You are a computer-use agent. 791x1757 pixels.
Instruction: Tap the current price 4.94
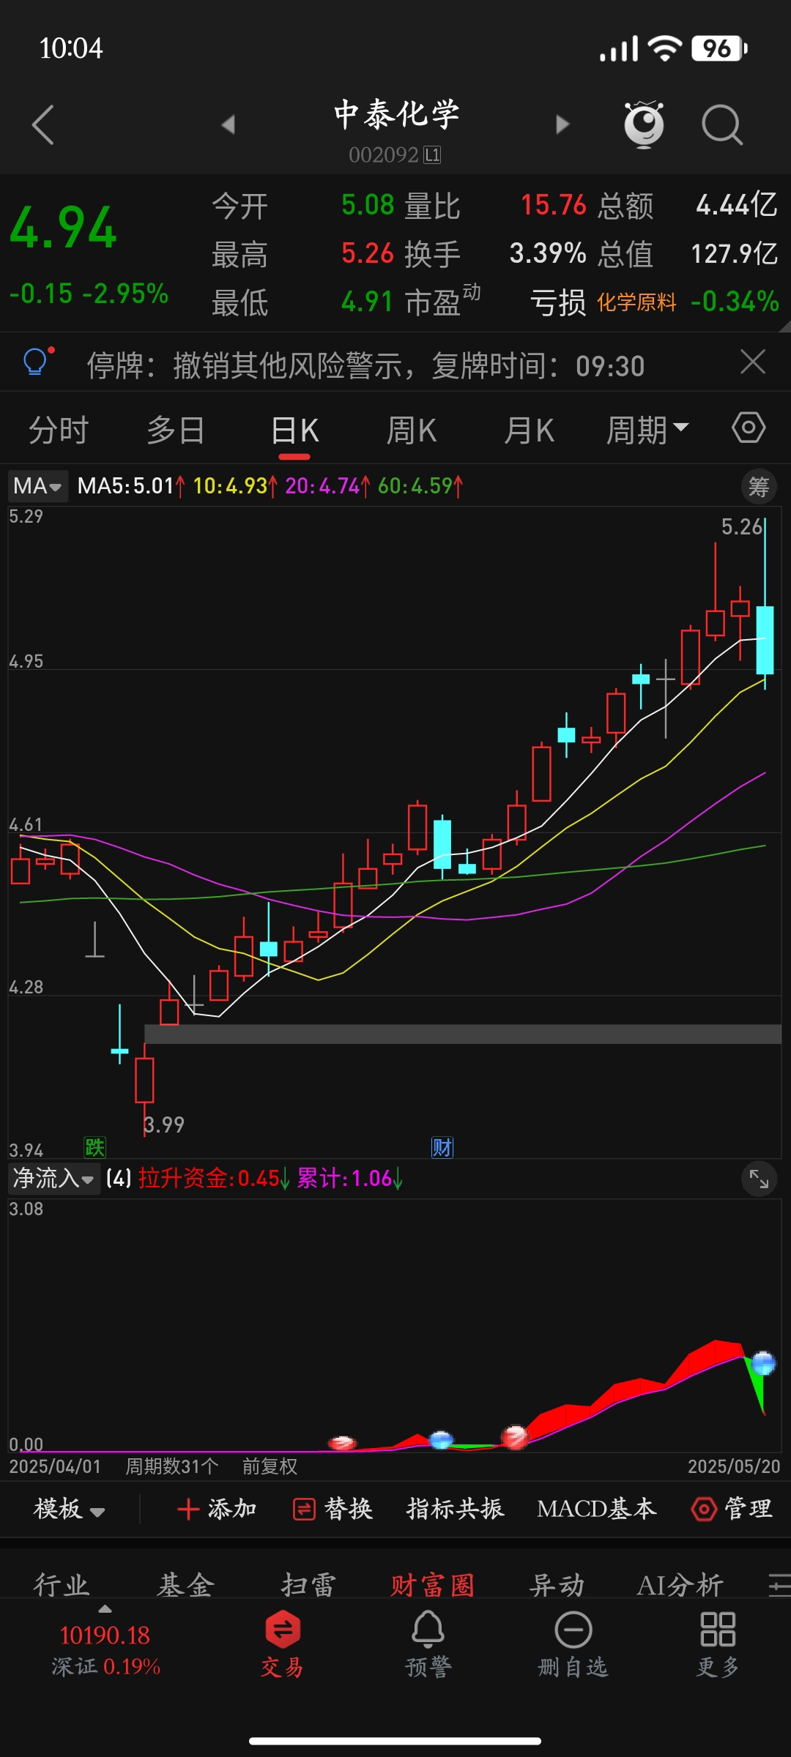coord(63,228)
